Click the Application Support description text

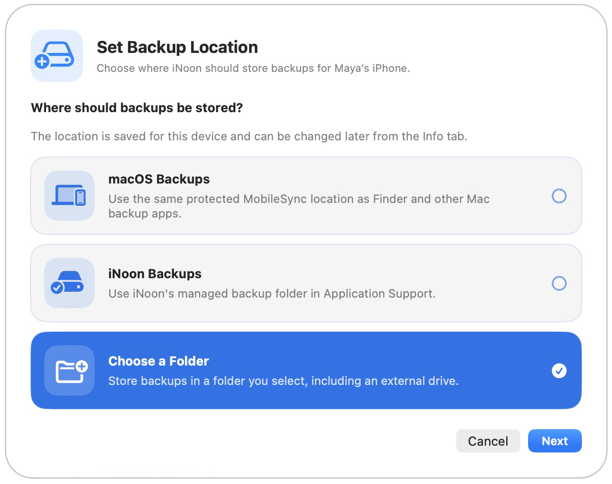(272, 294)
